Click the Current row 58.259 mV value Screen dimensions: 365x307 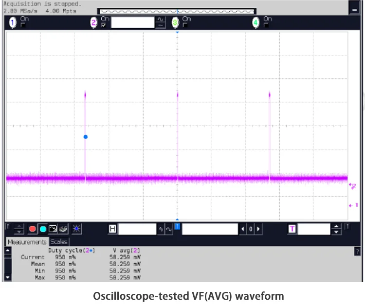pos(125,257)
